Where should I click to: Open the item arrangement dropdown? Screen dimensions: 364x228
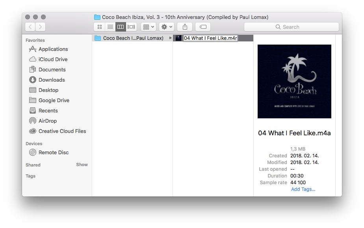tap(149, 27)
